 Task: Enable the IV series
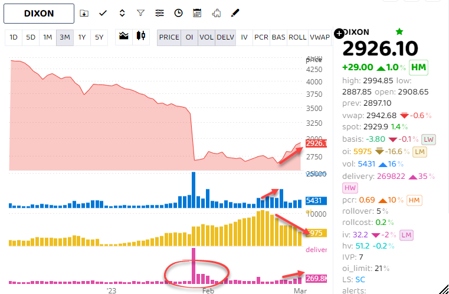pos(244,37)
